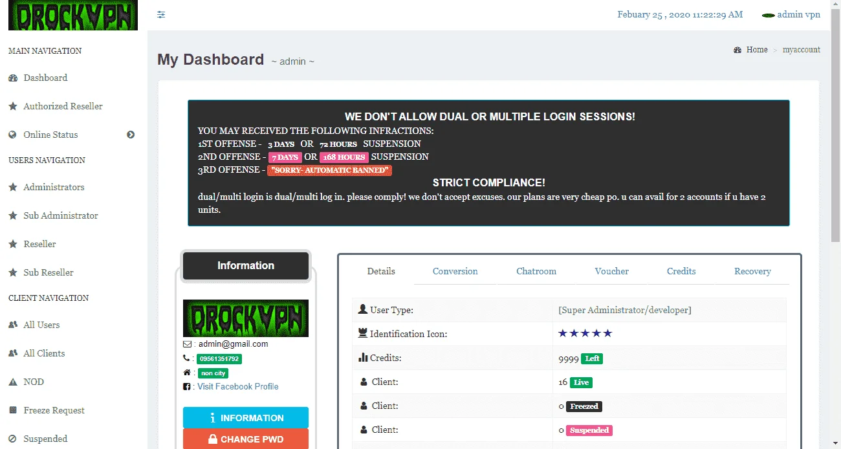Switch to the Details tab
This screenshot has height=449, width=841.
(x=381, y=271)
